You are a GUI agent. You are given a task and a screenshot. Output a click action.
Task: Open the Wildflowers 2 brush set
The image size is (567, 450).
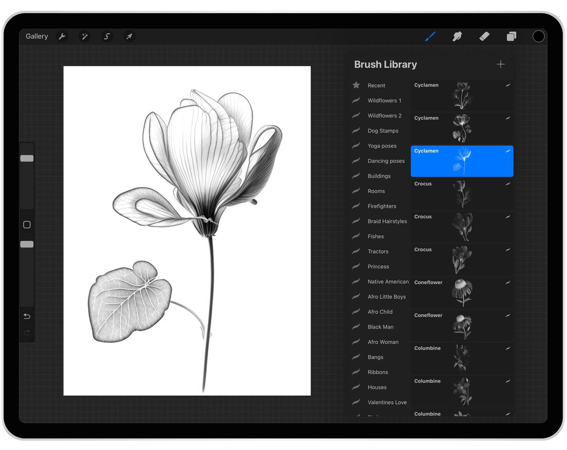(380, 116)
